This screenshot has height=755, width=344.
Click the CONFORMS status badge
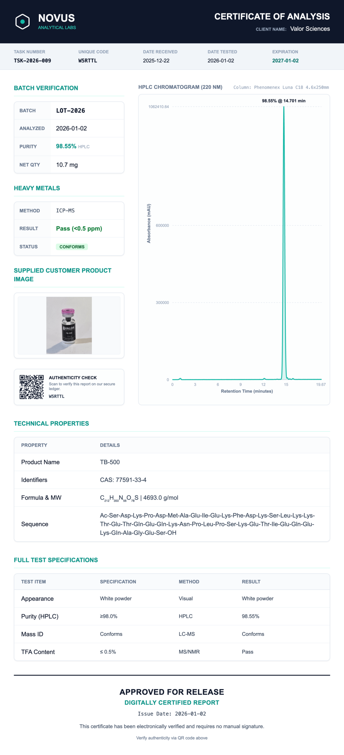[x=72, y=247]
